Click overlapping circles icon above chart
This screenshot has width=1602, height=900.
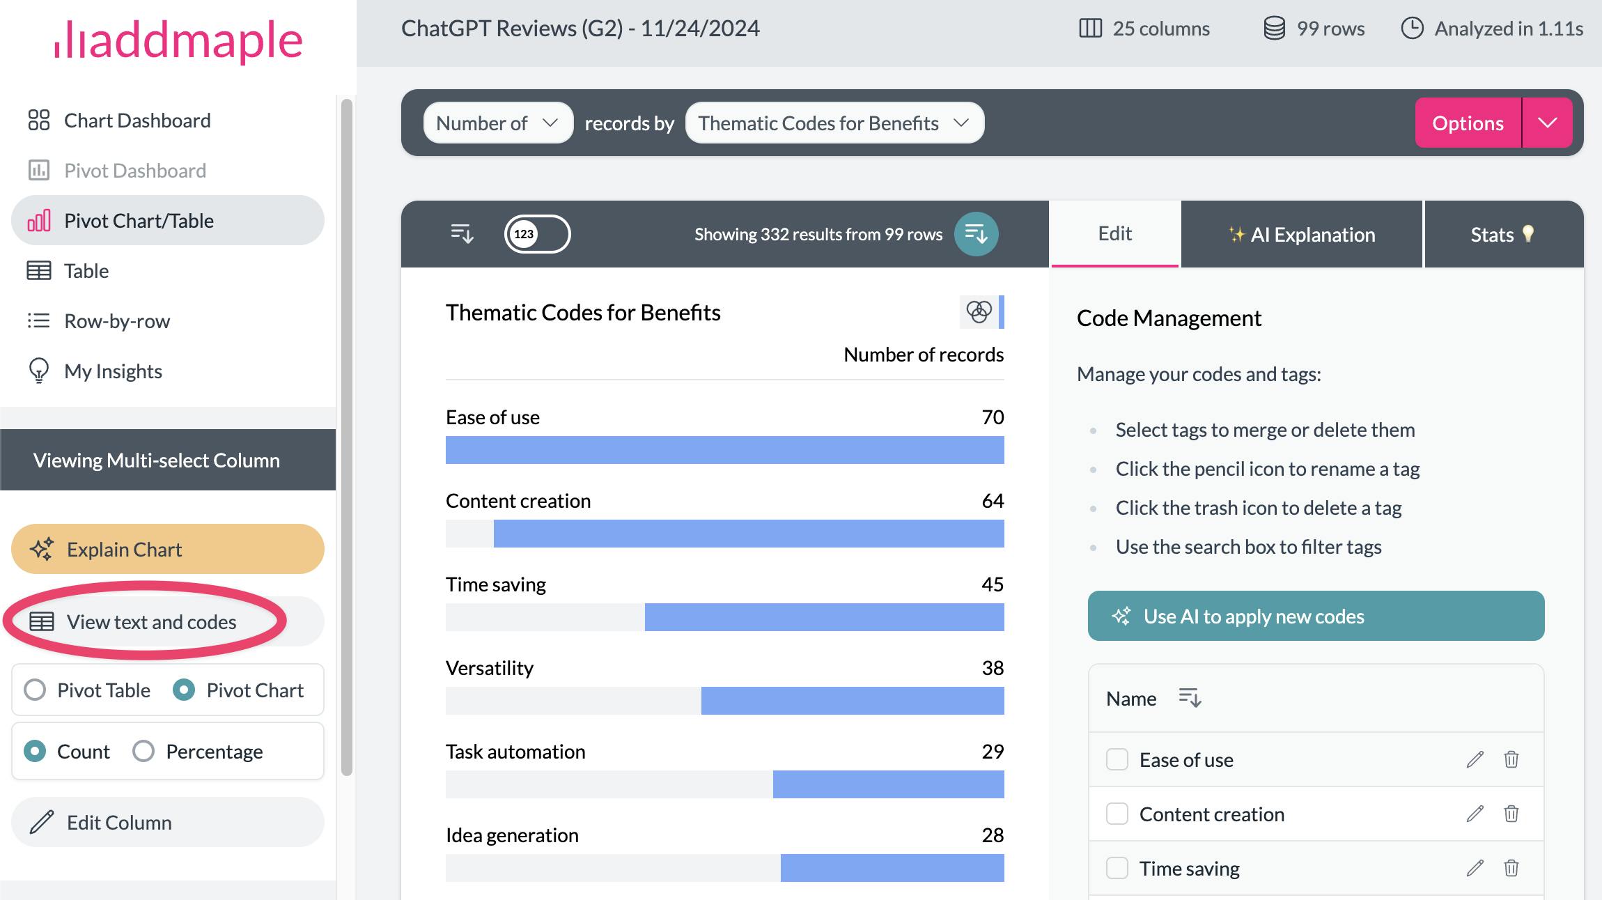[978, 312]
